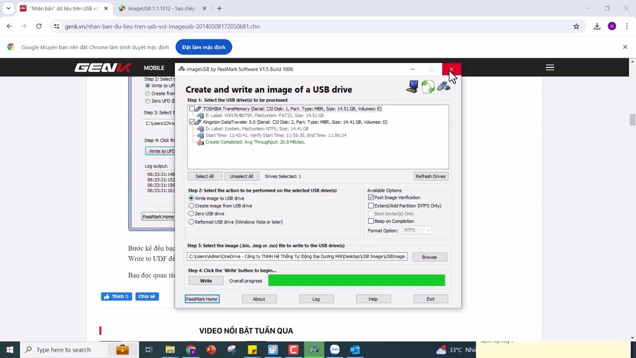
Task: Click the imageUSB title bar app icon
Action: pos(181,69)
